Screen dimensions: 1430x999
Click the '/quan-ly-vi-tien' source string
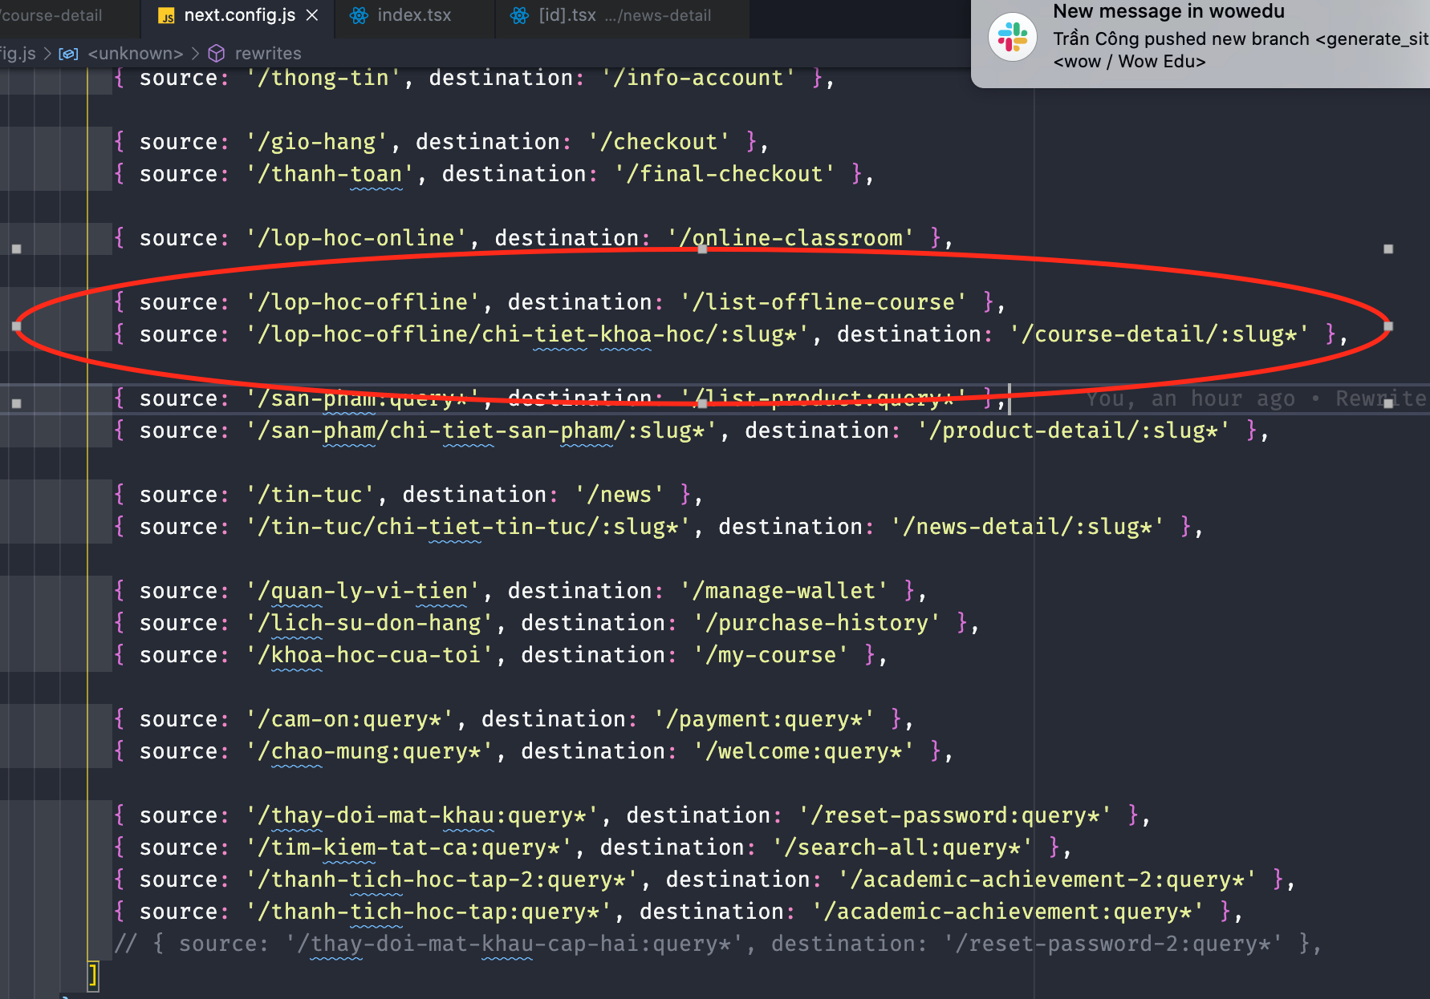pos(363,591)
